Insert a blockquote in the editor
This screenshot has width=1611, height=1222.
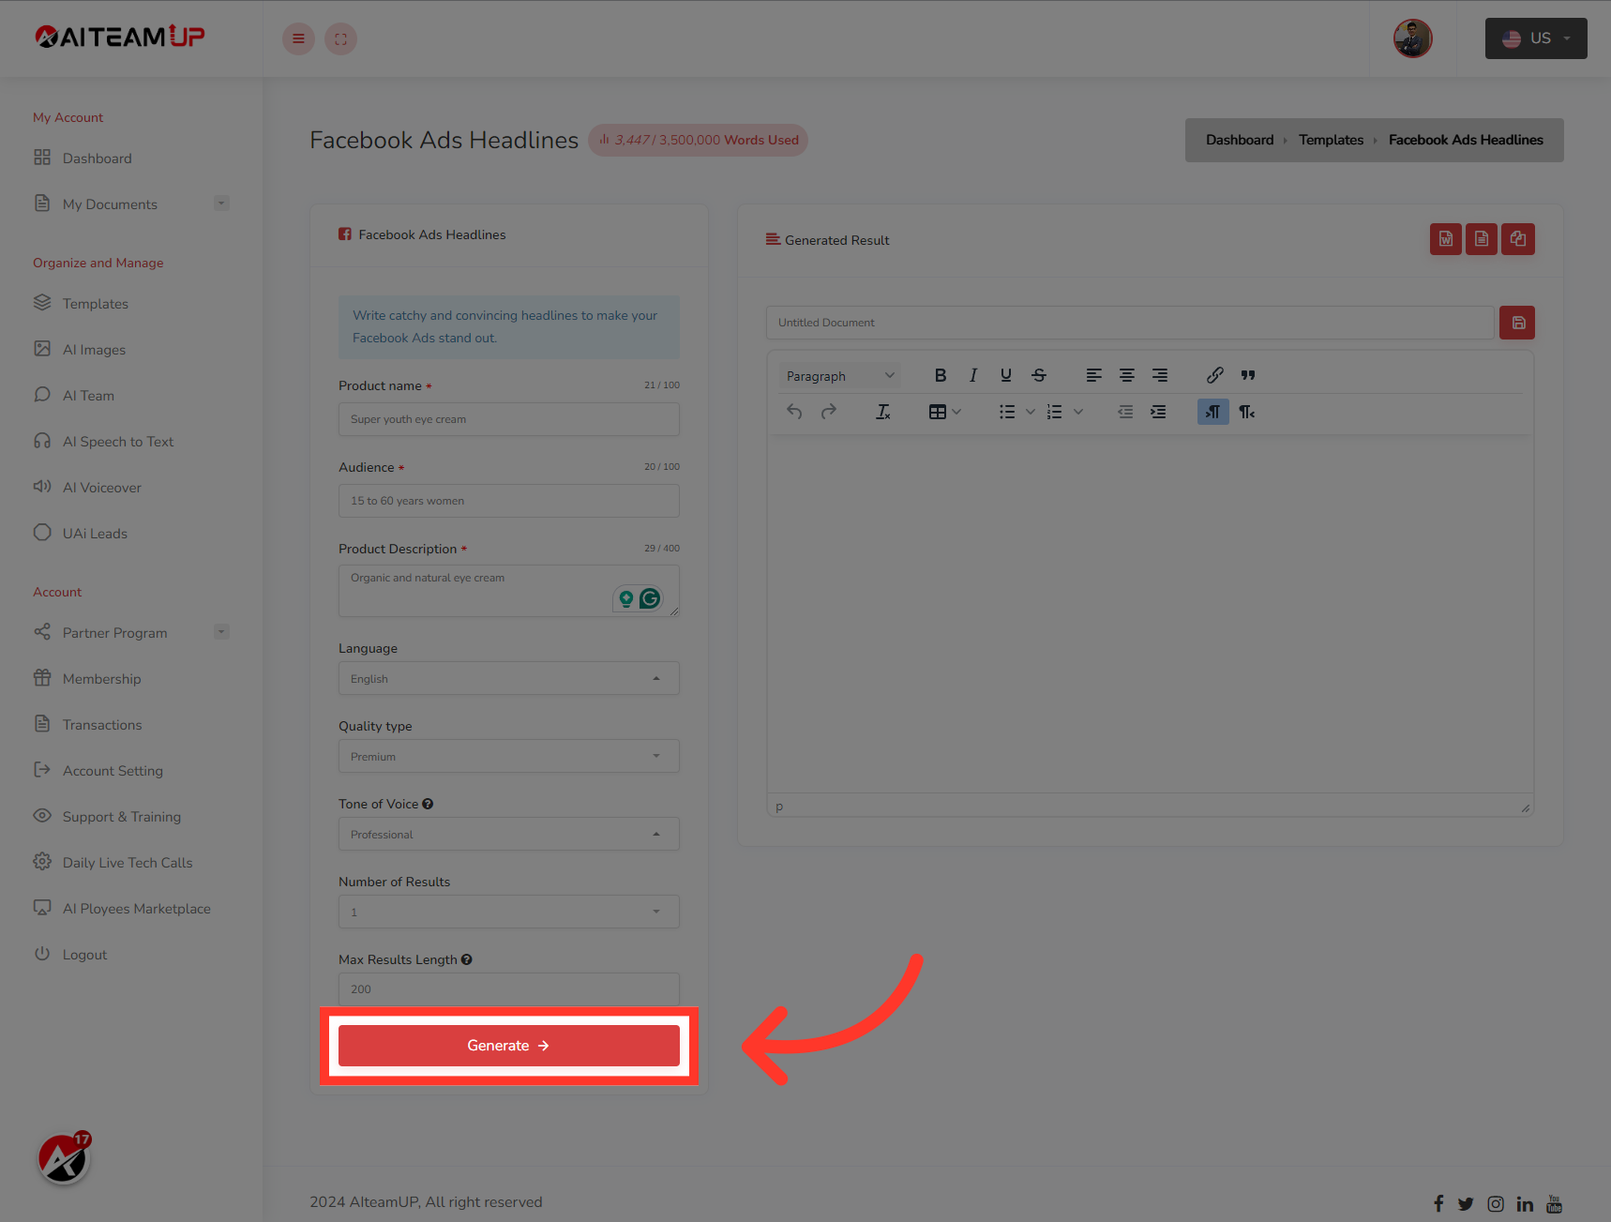pos(1247,375)
